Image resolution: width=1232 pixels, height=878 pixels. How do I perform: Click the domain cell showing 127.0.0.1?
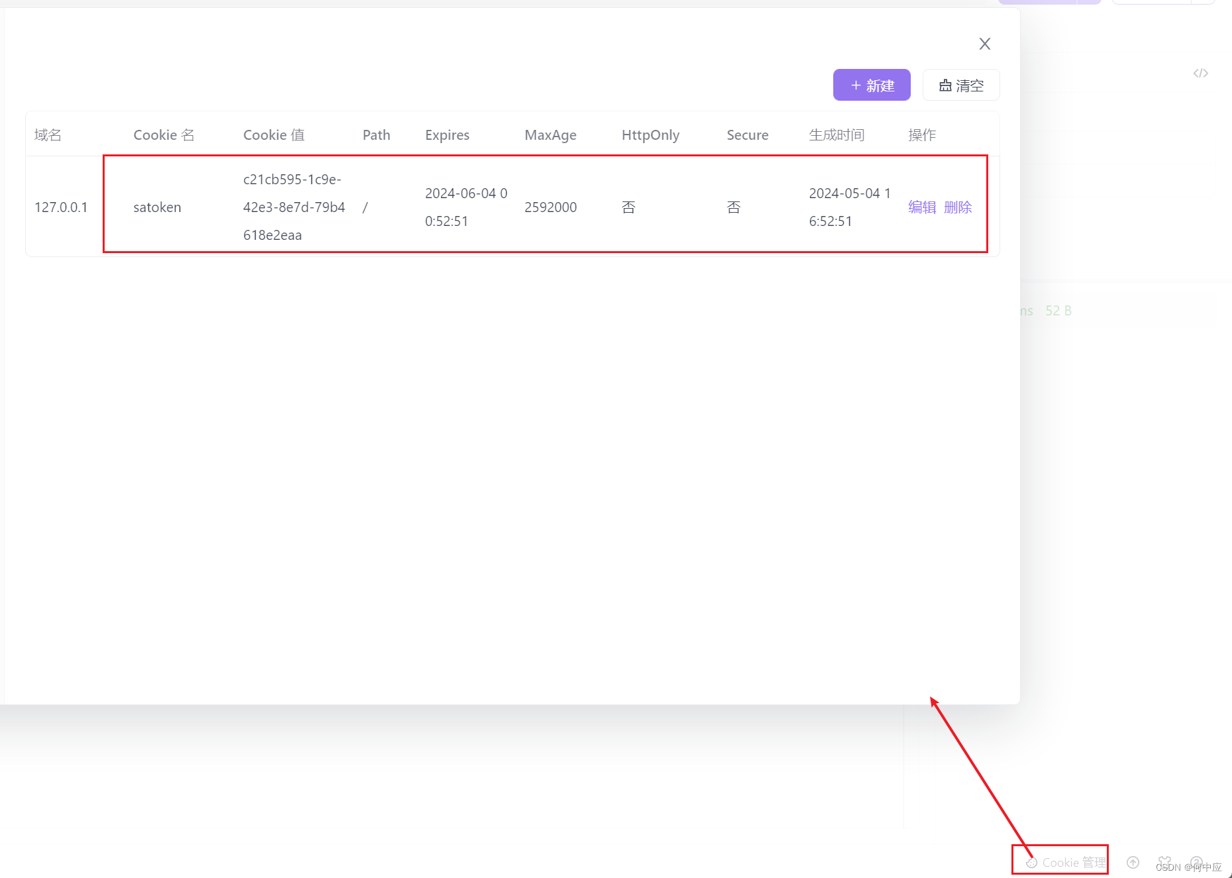(62, 207)
